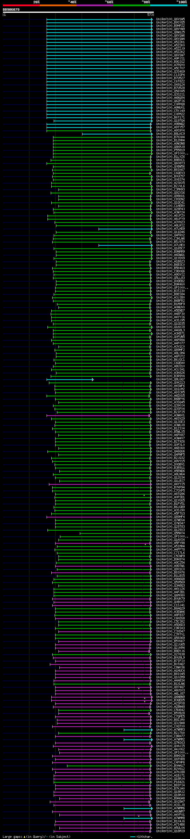The image size is (190, 839).
Task: Open the UniRef100_Q7NI63 hit
Action: click(170, 743)
